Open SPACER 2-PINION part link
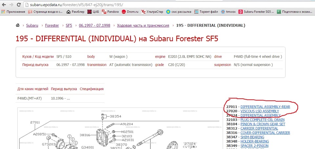The image size is (315, 149). tap(254, 146)
